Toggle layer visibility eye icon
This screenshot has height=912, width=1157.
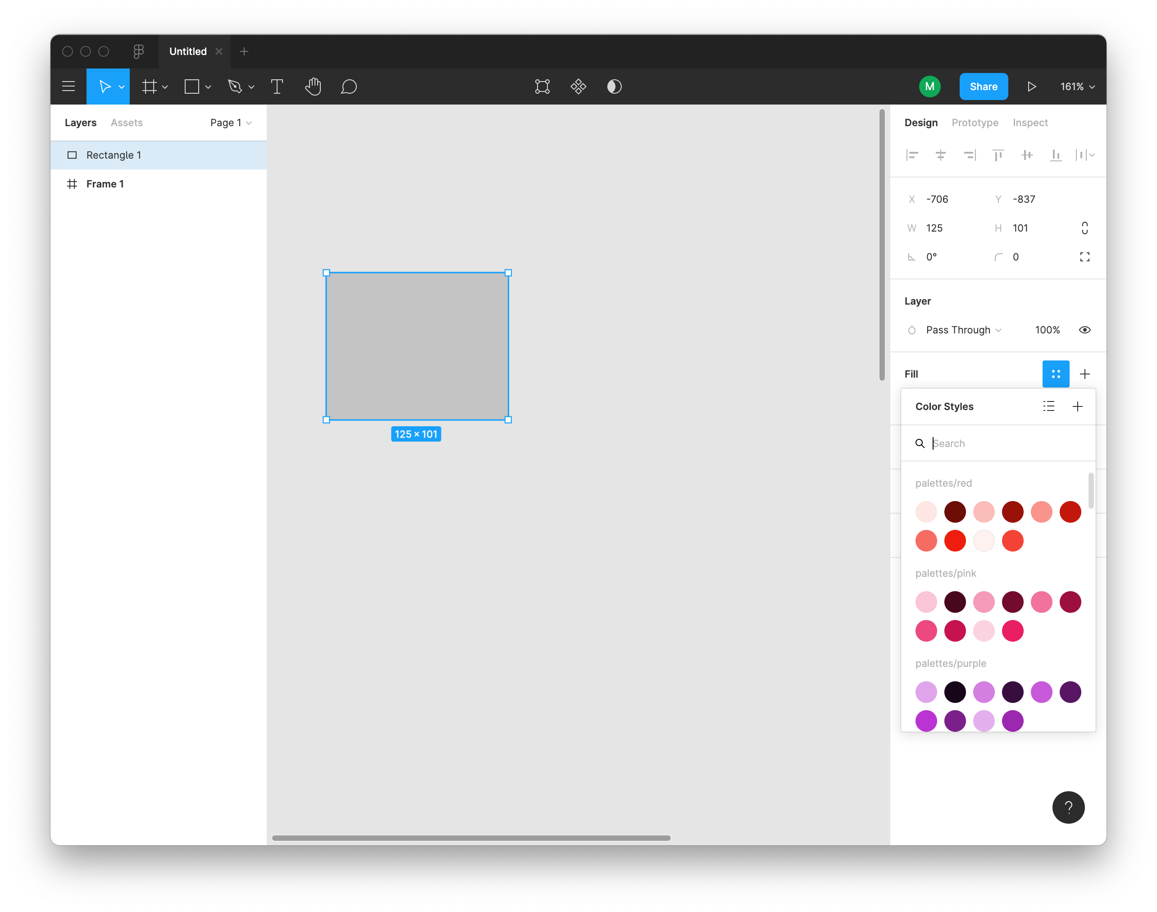click(x=1084, y=330)
